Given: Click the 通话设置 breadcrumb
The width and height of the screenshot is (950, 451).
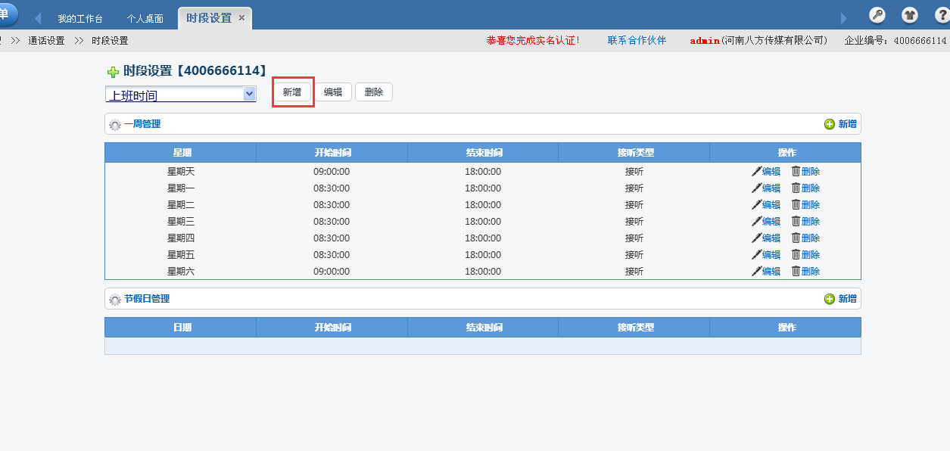Looking at the screenshot, I should [46, 41].
